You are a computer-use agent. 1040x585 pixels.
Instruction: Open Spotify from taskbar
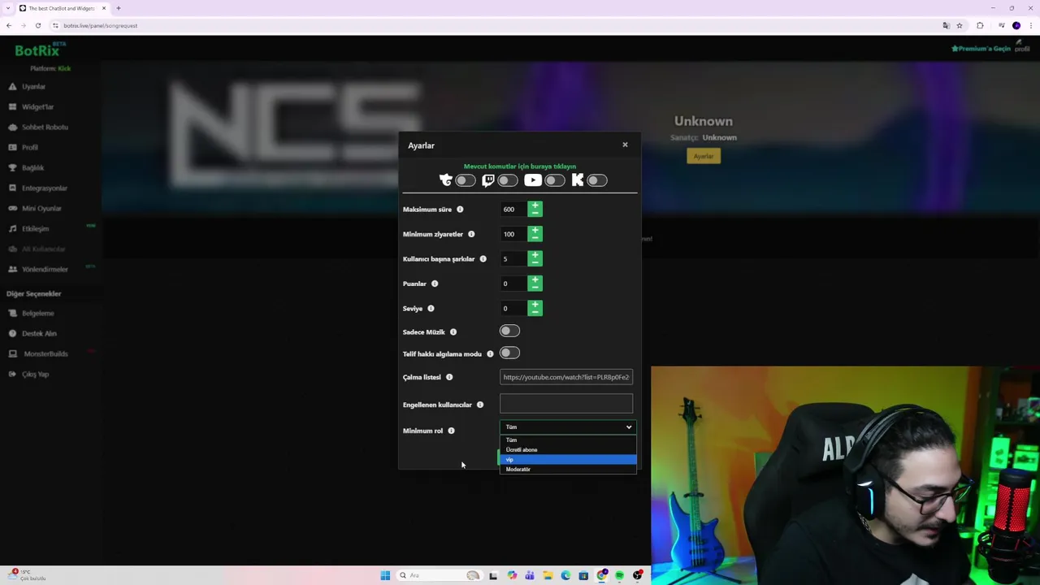pos(619,575)
